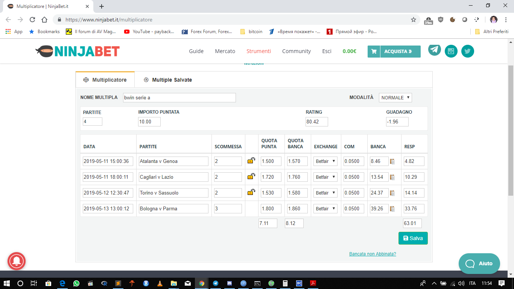Screen dimensions: 514x289
Task: Click the browser vertical scrollbar
Action: [x=511, y=130]
